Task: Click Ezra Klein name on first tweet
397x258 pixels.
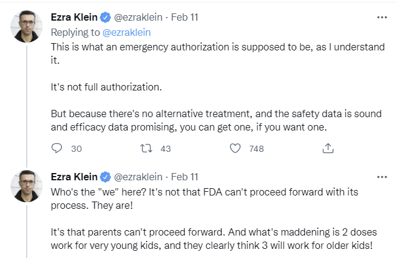Action: [74, 18]
